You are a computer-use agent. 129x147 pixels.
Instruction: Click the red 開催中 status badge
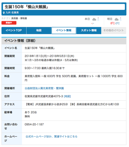pos(9,23)
